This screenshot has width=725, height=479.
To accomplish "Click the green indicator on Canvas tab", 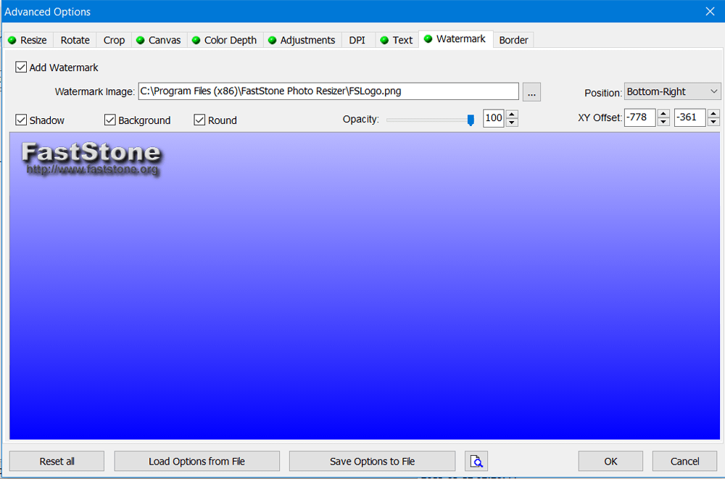I will (141, 41).
